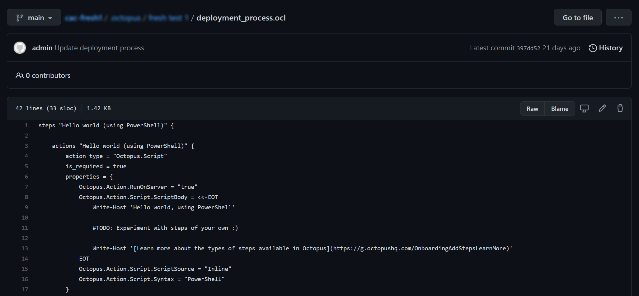
Task: Click the admin avatar image
Action: coord(20,48)
